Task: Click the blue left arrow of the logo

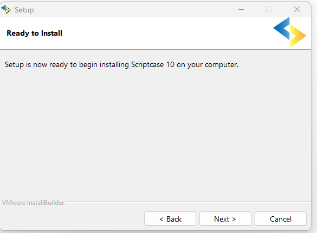Action: [x=282, y=28]
